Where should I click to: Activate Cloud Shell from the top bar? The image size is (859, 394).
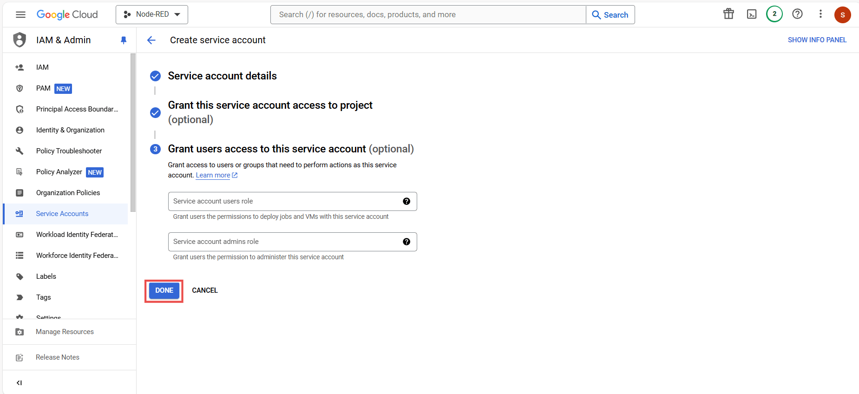click(x=751, y=14)
